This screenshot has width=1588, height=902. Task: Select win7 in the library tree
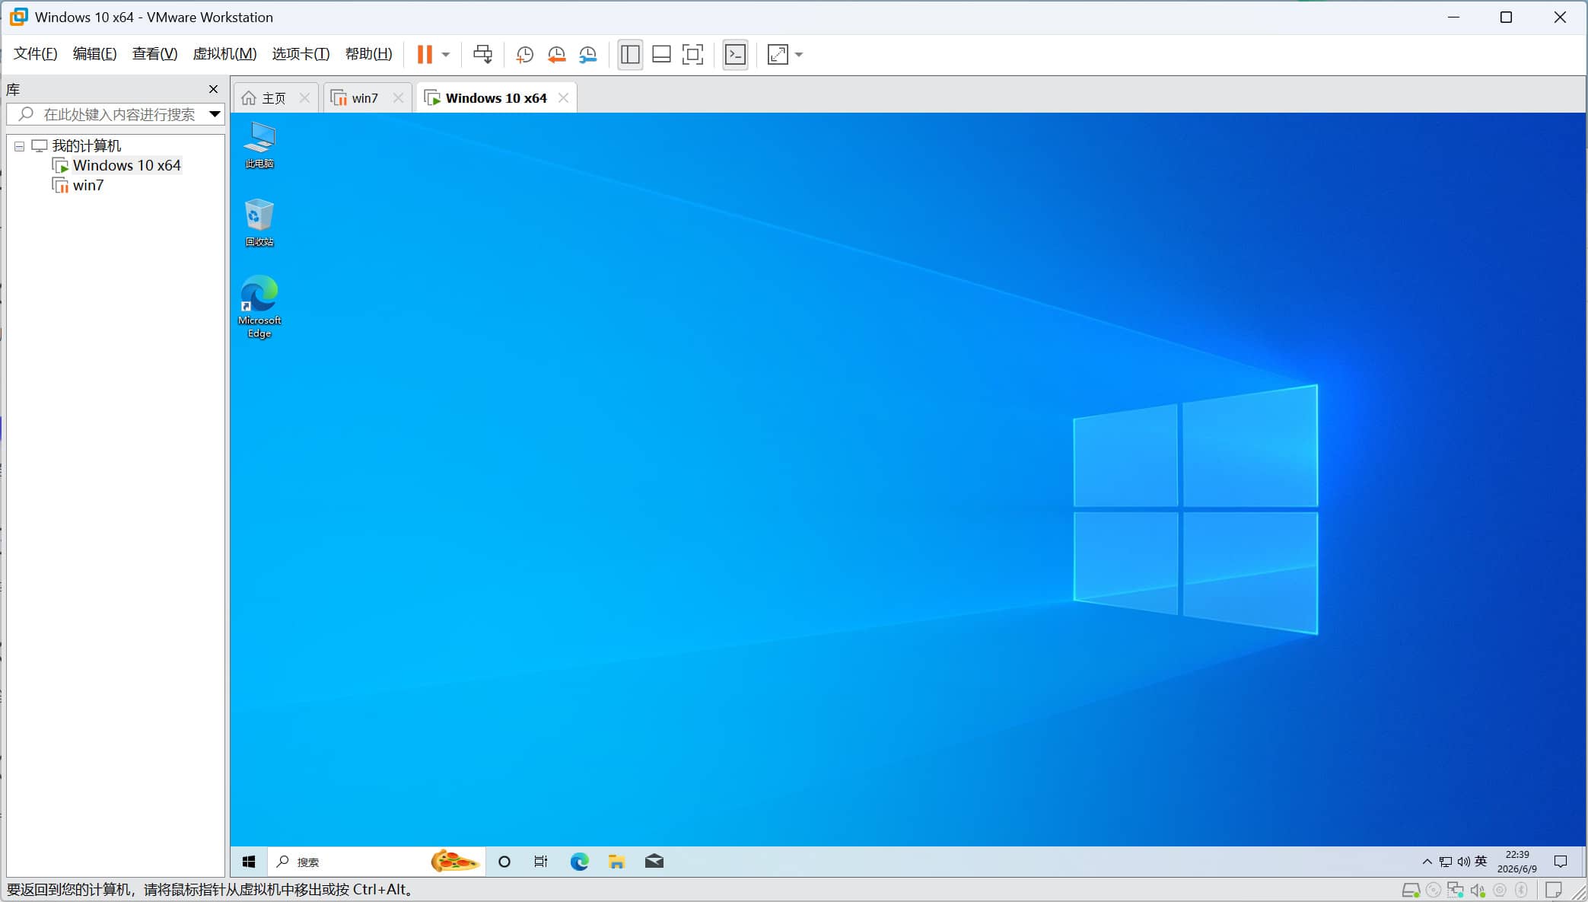[88, 185]
